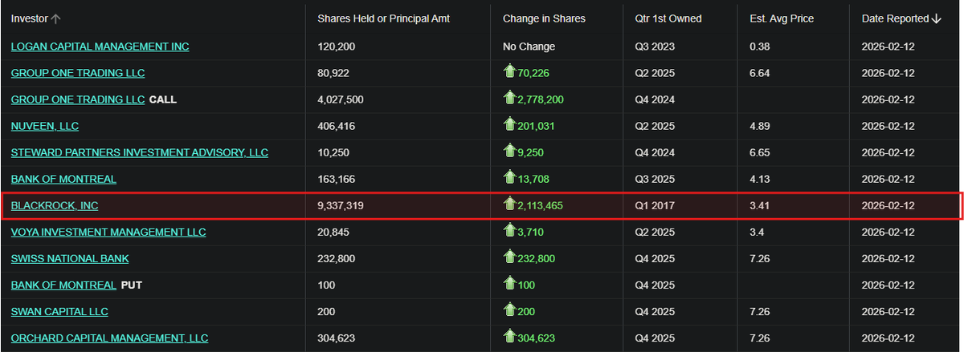Image resolution: width=964 pixels, height=352 pixels.
Task: Select the No Change cell
Action: tap(529, 47)
